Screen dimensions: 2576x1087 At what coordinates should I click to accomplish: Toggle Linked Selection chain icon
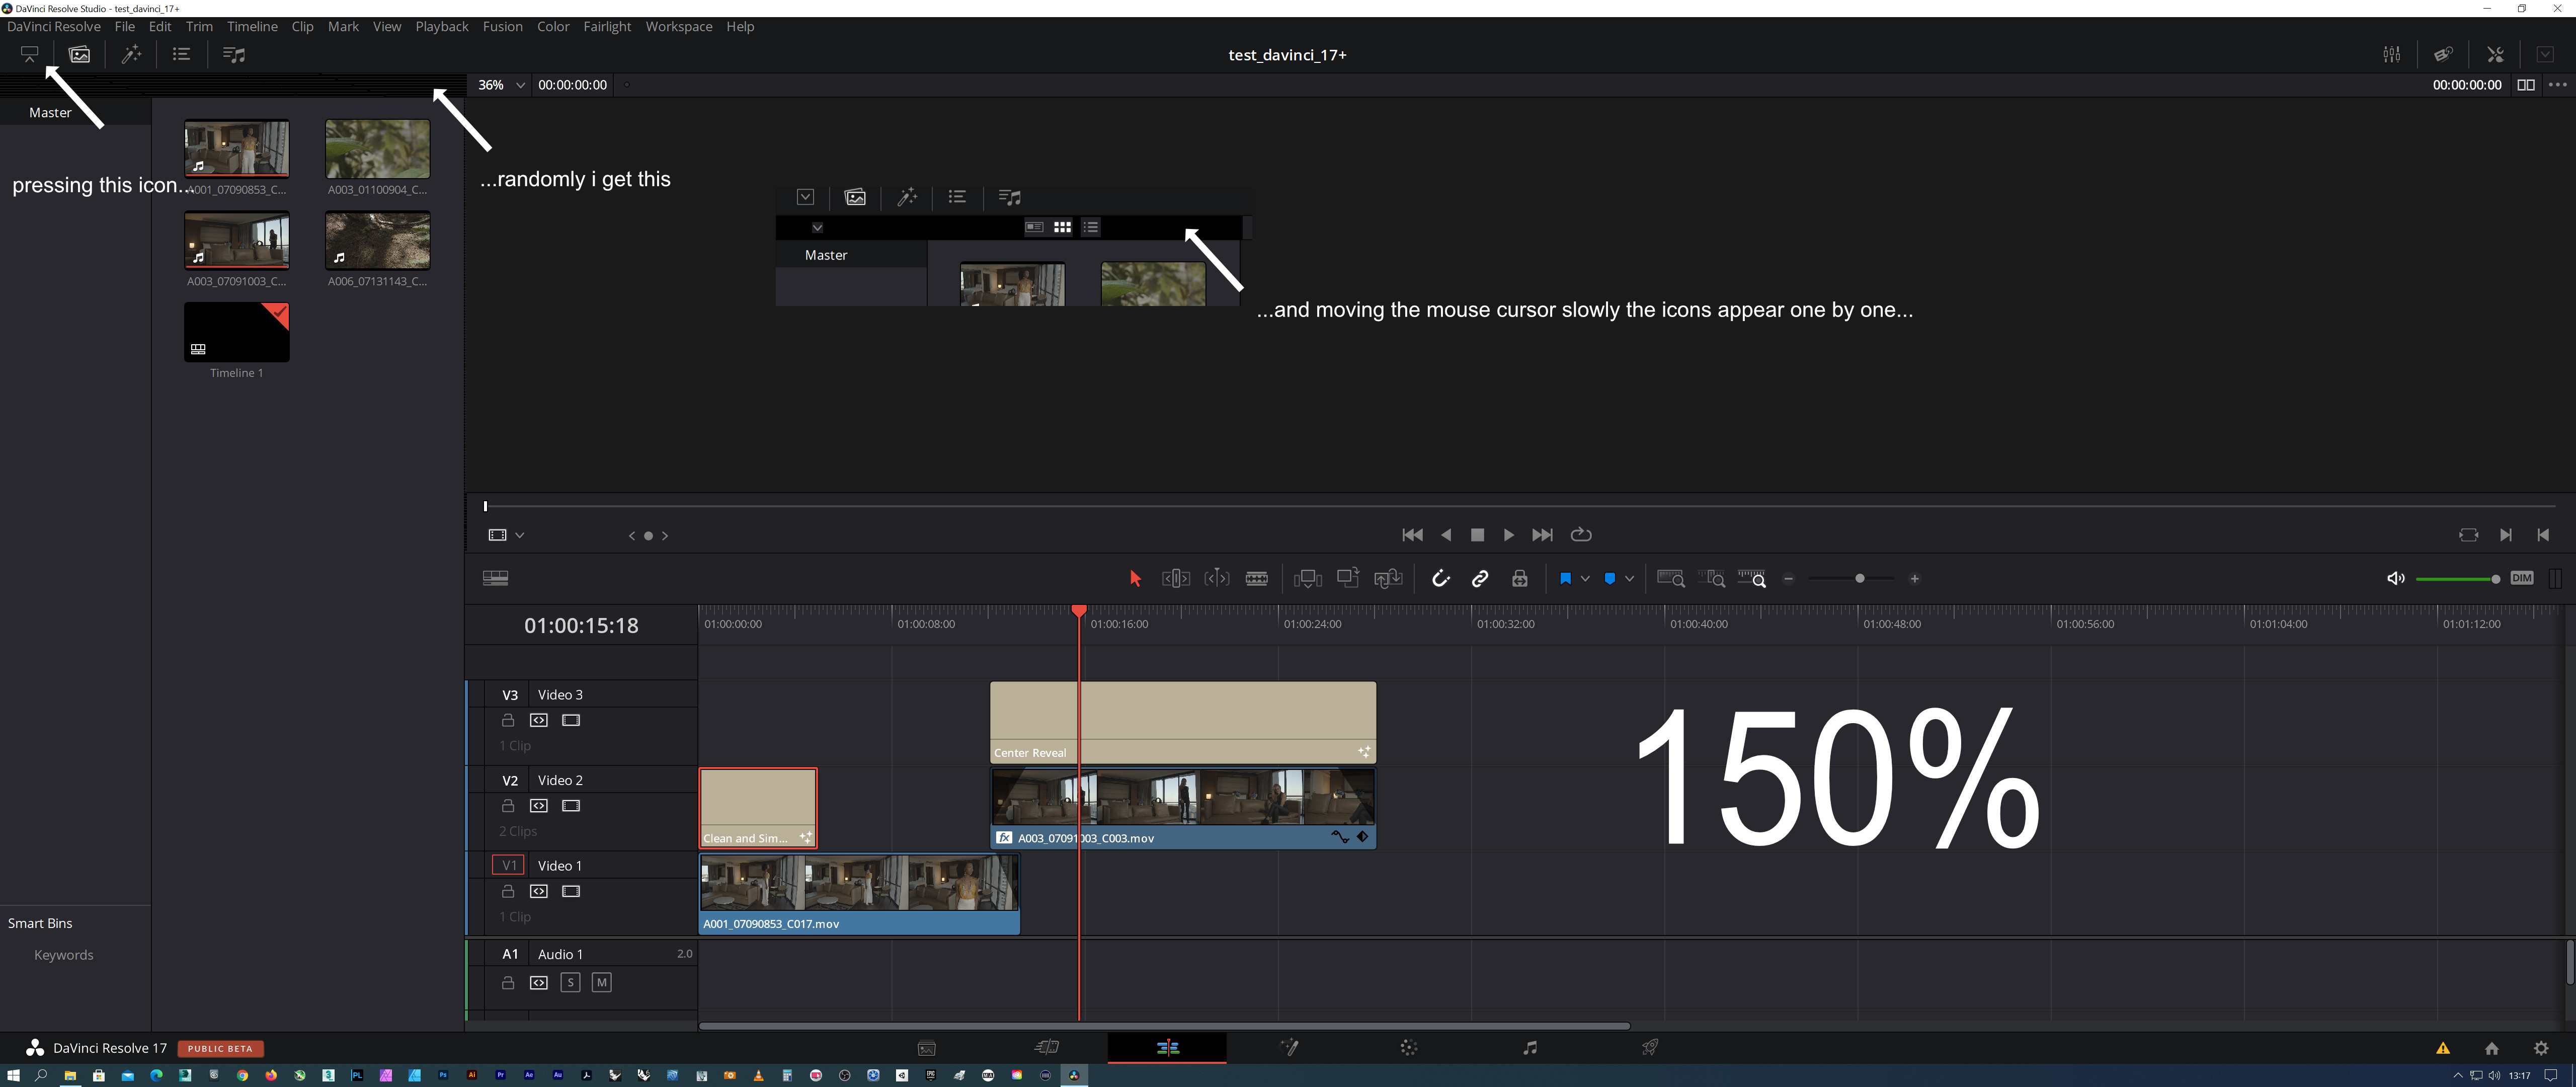(x=1480, y=578)
